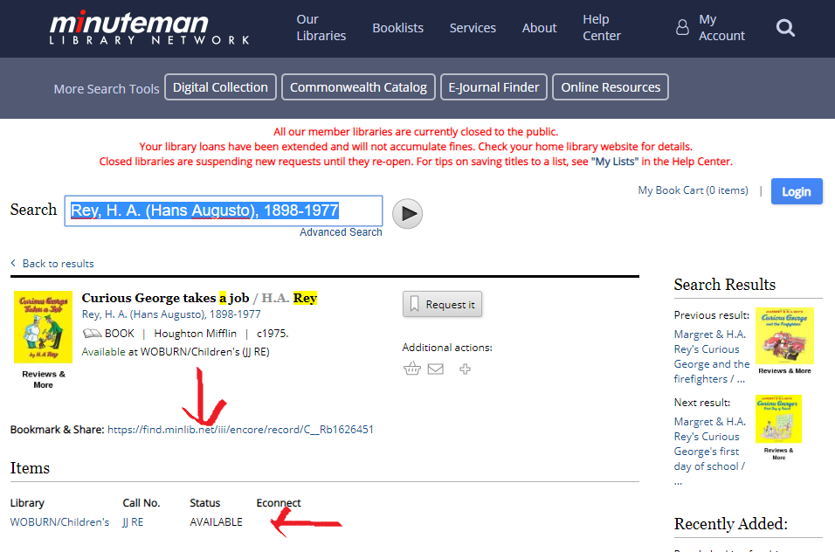Viewport: 835px width, 552px height.
Task: Open Online Resources
Action: 611,86
